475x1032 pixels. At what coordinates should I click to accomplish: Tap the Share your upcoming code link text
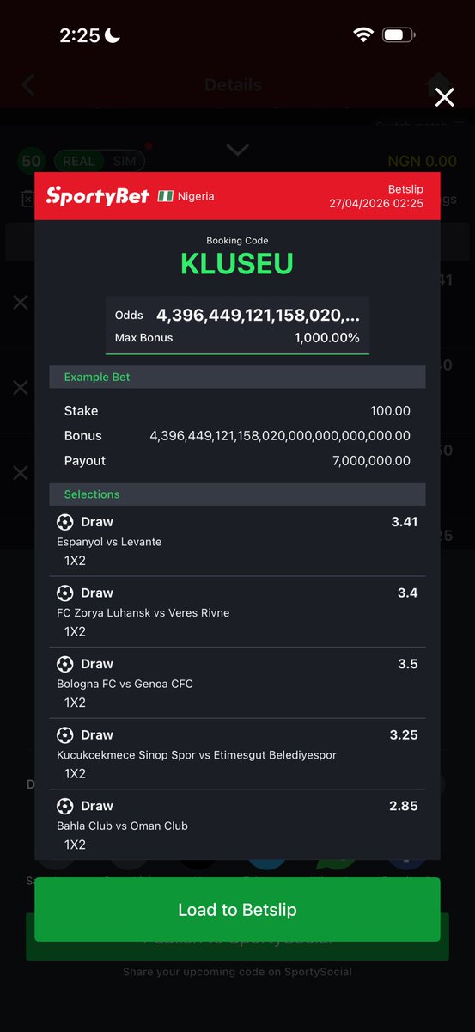237,972
